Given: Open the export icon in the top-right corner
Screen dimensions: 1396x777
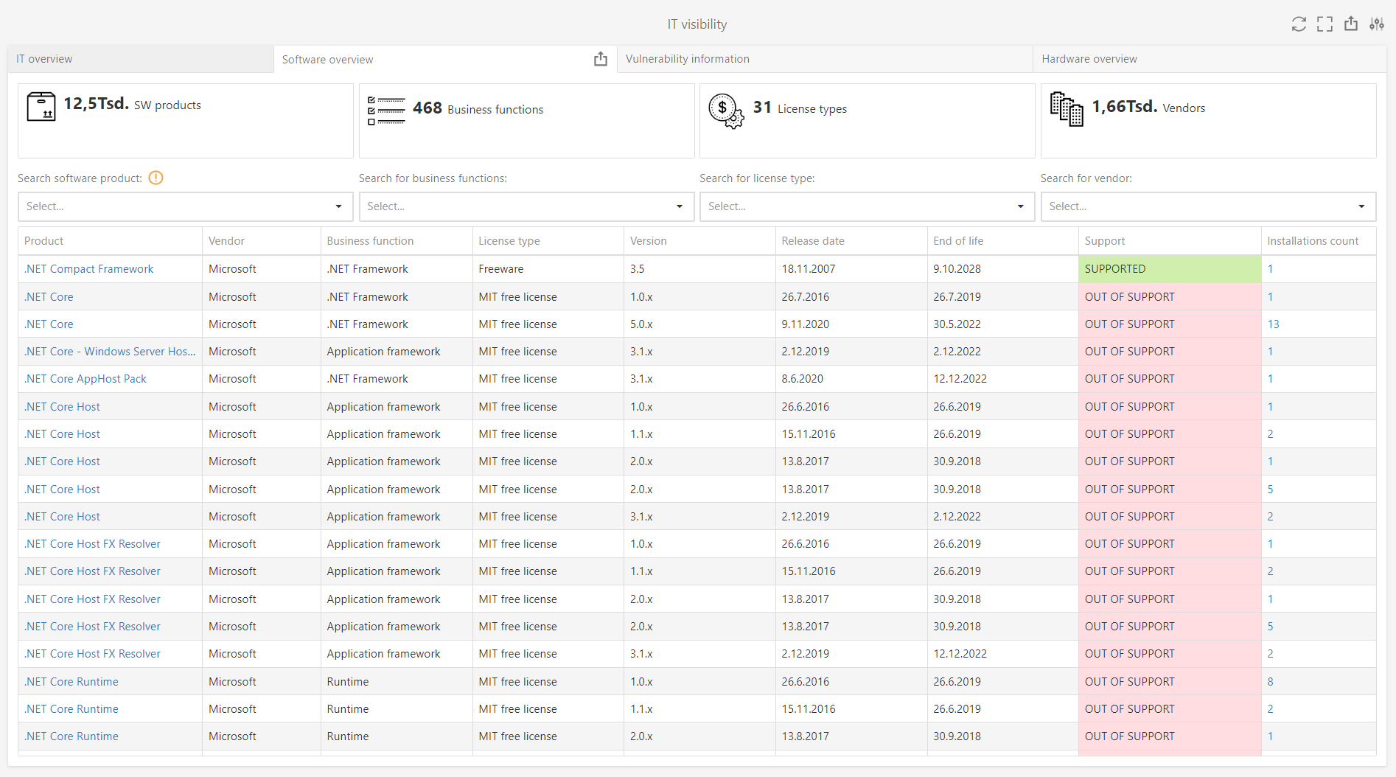Looking at the screenshot, I should point(1351,24).
